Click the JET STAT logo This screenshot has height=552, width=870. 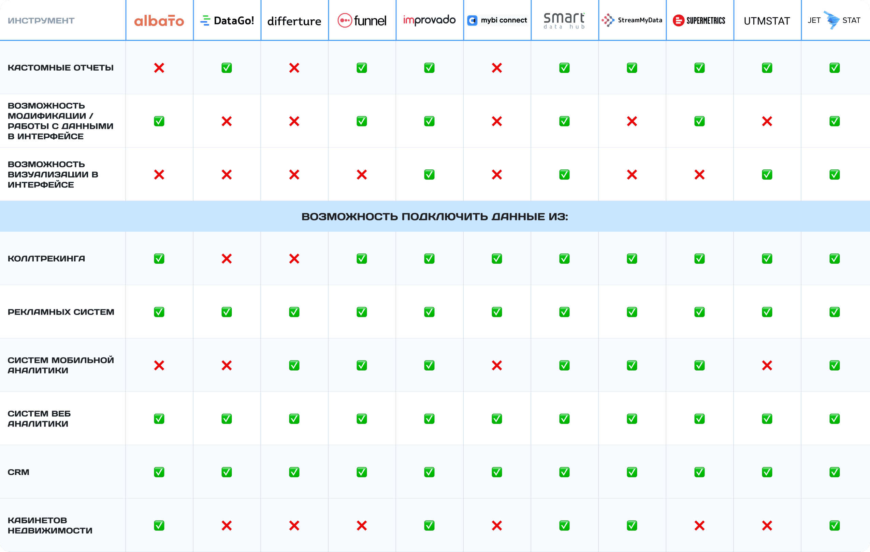(834, 20)
